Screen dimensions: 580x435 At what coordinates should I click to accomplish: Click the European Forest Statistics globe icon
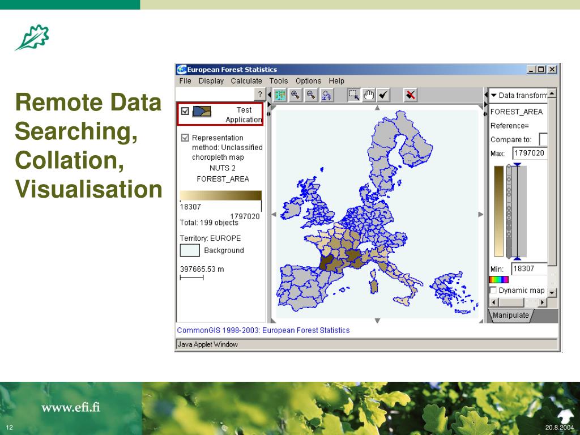[x=182, y=70]
